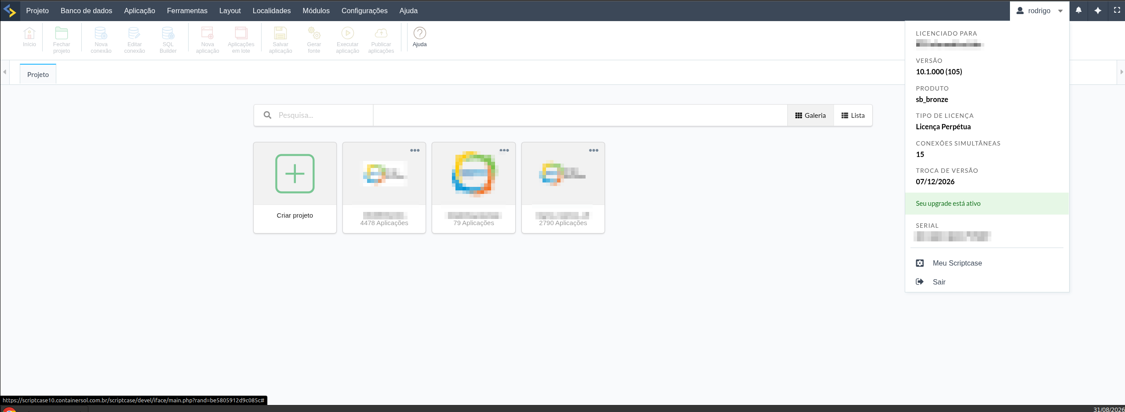
Task: Open the Banco de dados menu
Action: (x=86, y=11)
